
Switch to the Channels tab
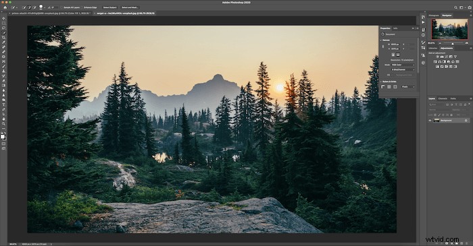443,98
